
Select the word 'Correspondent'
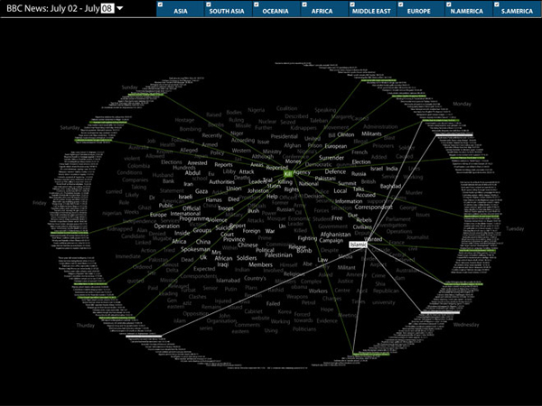pyautogui.click(x=373, y=208)
